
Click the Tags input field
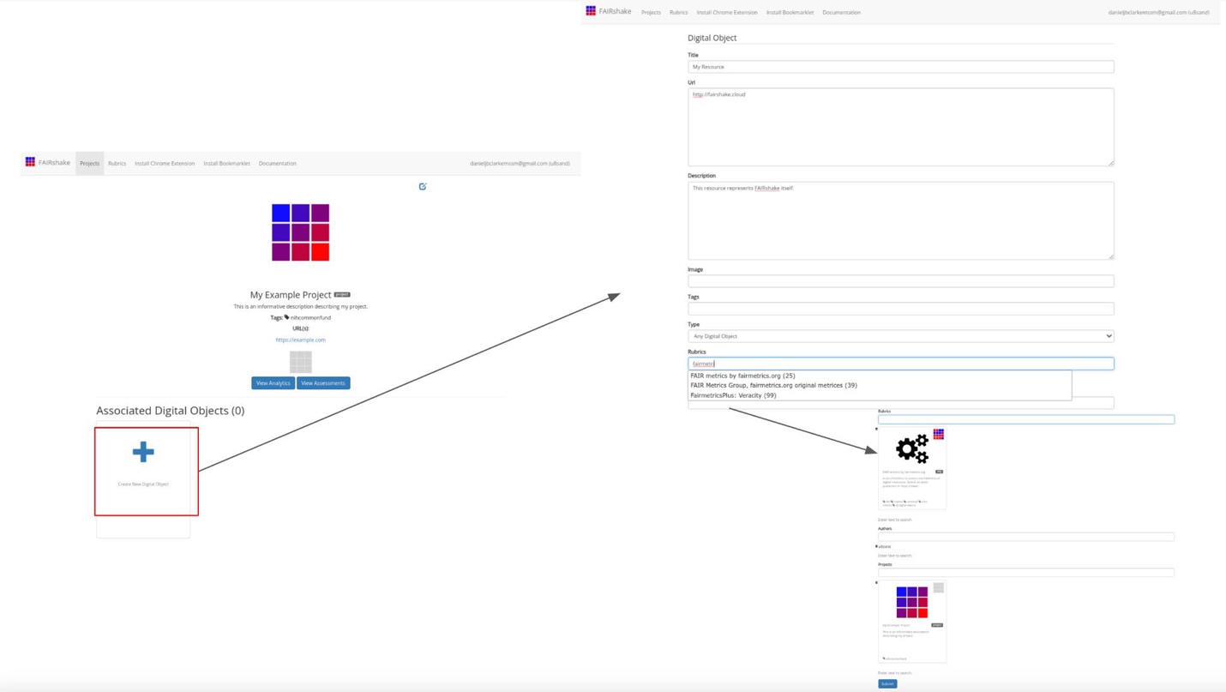[901, 309]
